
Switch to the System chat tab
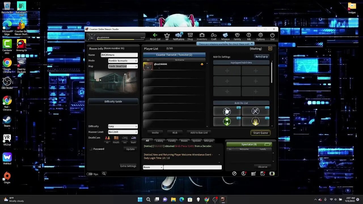pos(197,141)
